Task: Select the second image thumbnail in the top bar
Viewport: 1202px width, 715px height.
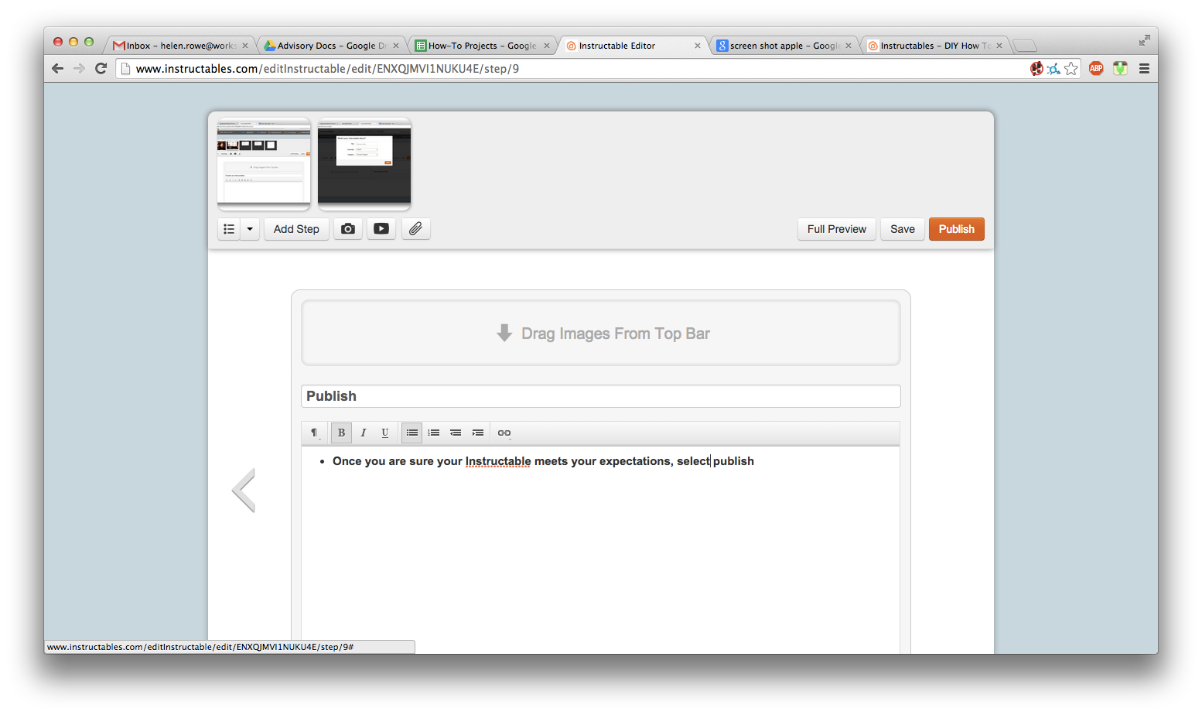Action: 364,163
